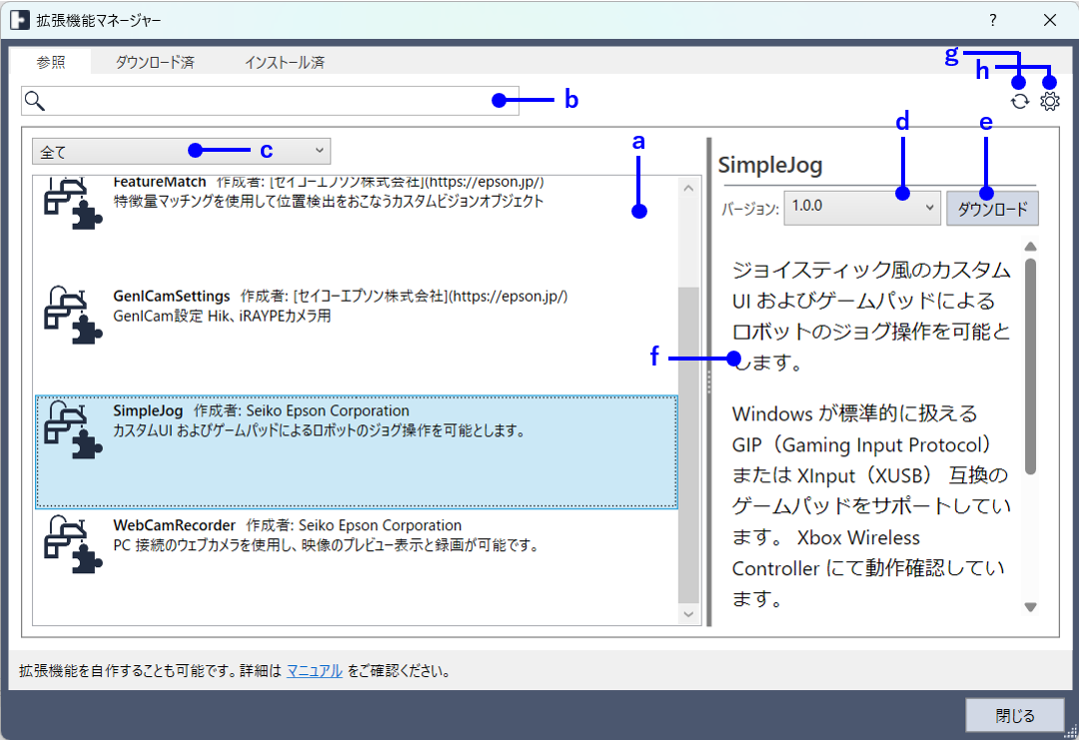Click the SimpleJog extension puzzle icon
The width and height of the screenshot is (1080, 740).
point(74,428)
